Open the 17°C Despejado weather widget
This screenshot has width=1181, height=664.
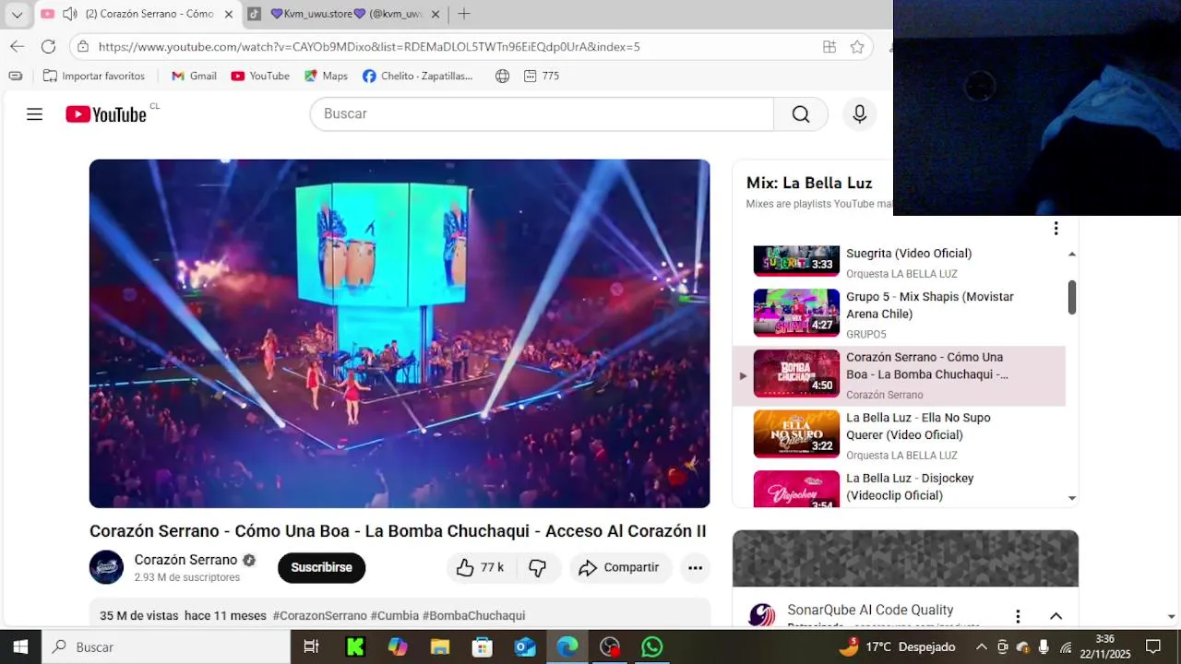pos(896,647)
